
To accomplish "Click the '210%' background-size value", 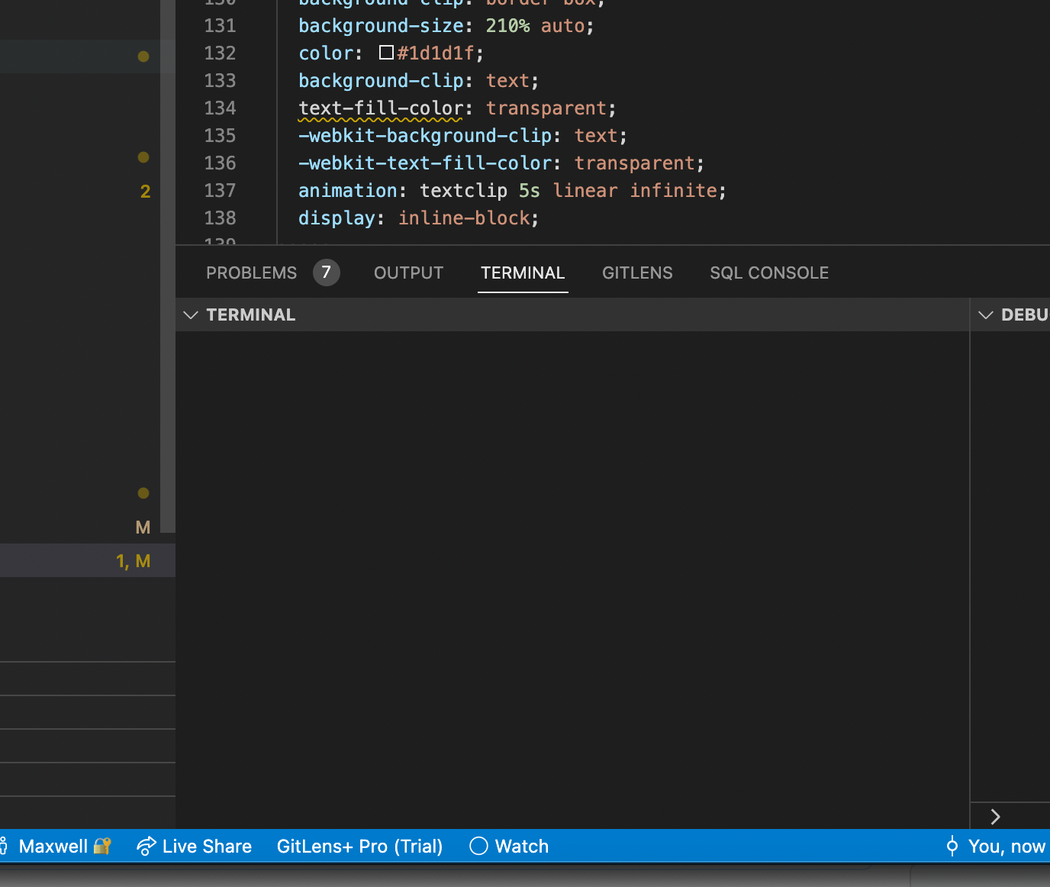I will [507, 25].
